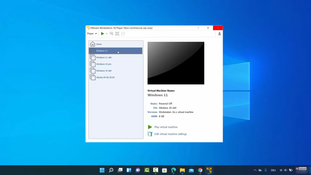
Task: Click the green power on toolbar button
Action: (x=103, y=34)
